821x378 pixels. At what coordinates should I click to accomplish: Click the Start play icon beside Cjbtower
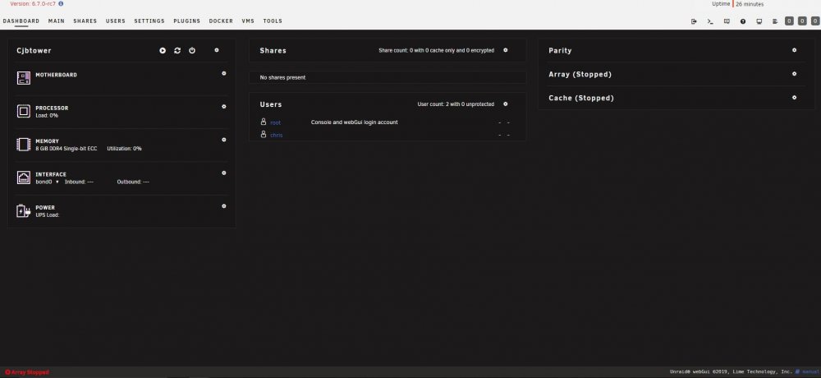point(163,50)
